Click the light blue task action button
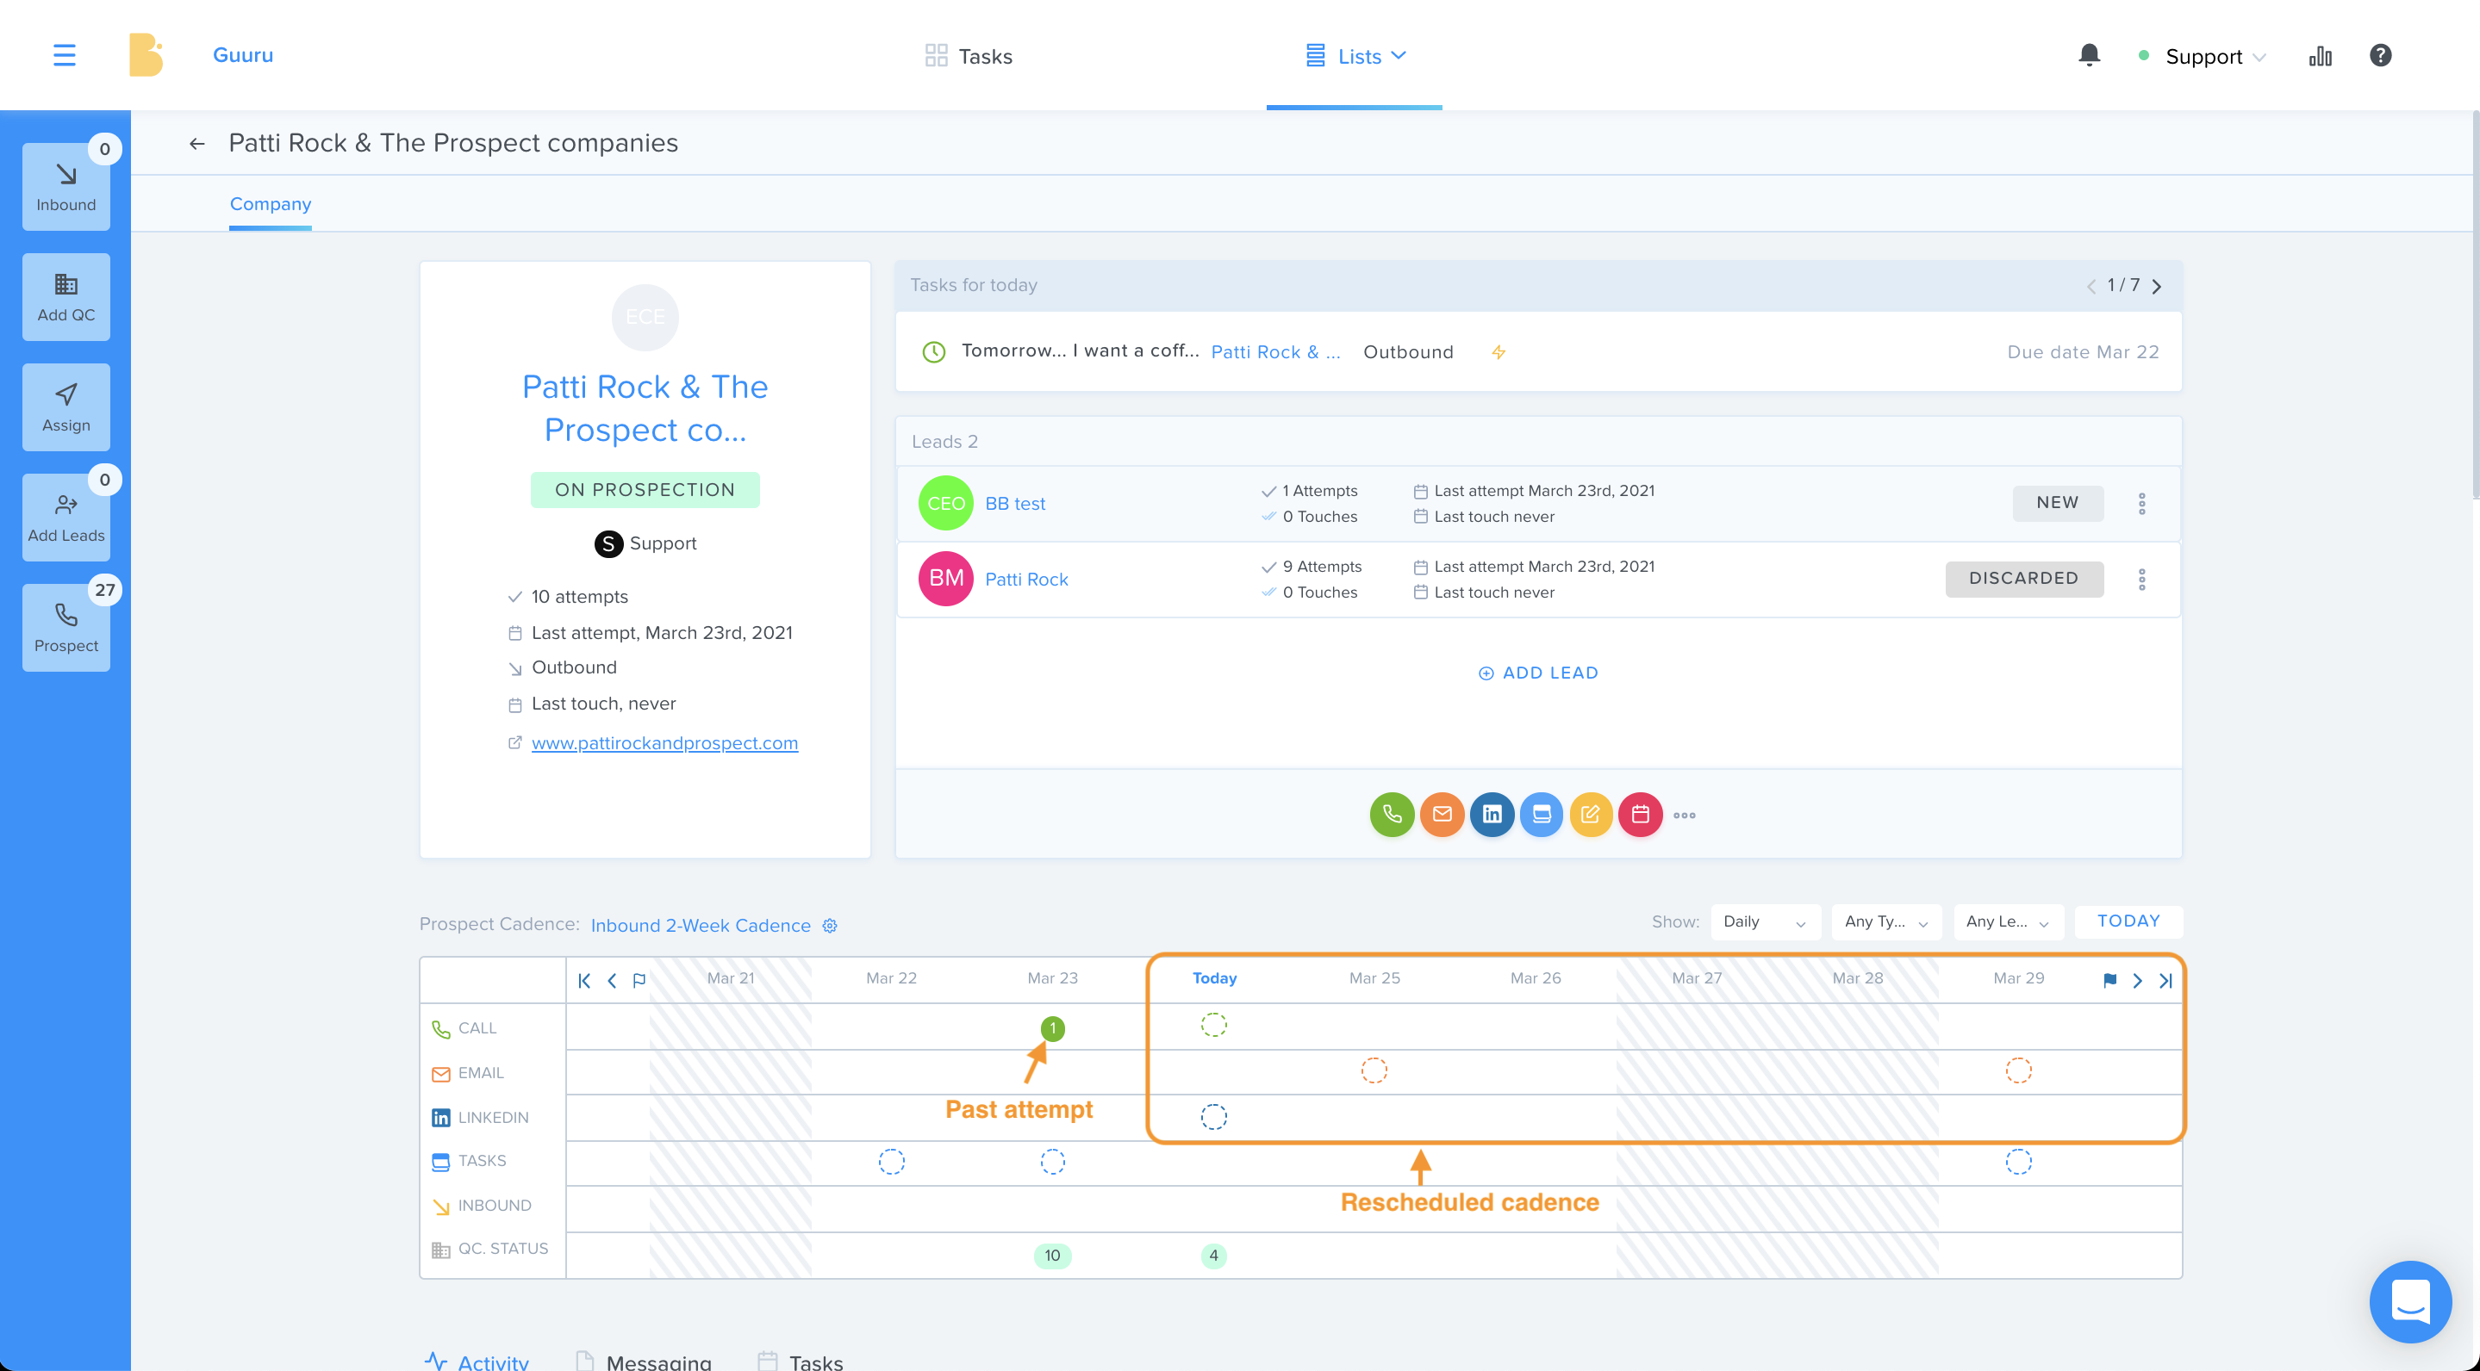The height and width of the screenshot is (1371, 2480). [x=1542, y=814]
